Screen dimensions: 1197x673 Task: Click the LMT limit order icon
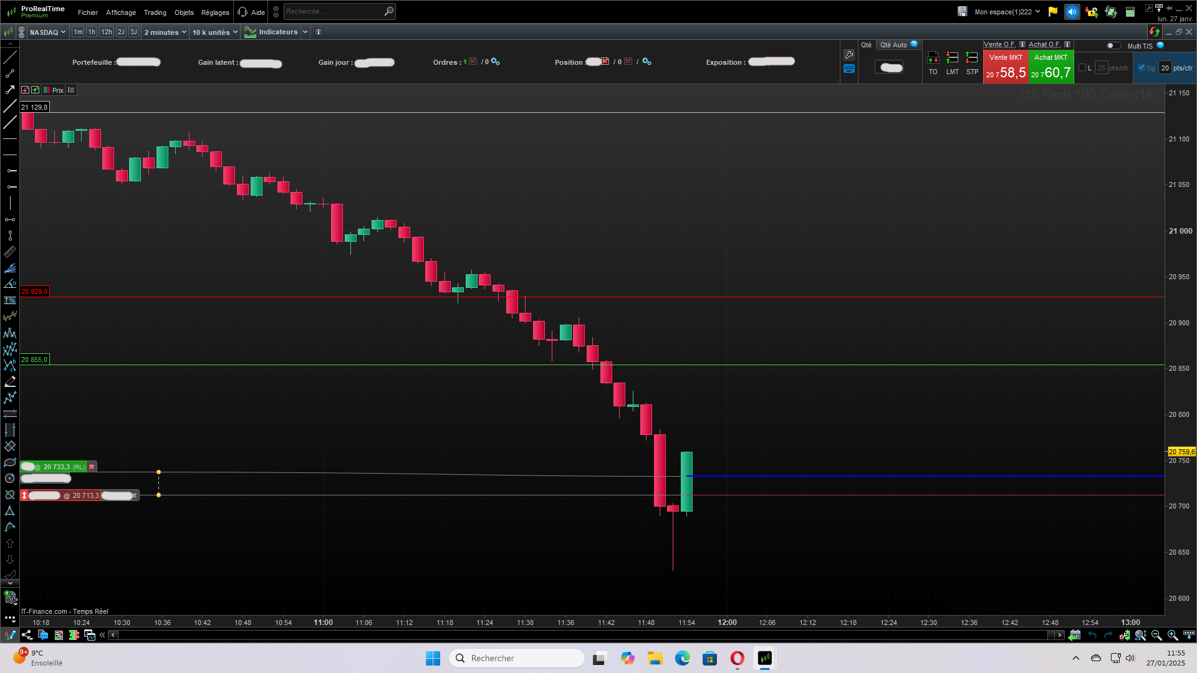pyautogui.click(x=952, y=59)
